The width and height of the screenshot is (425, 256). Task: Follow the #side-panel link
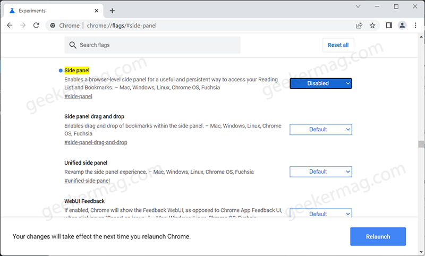tap(78, 97)
